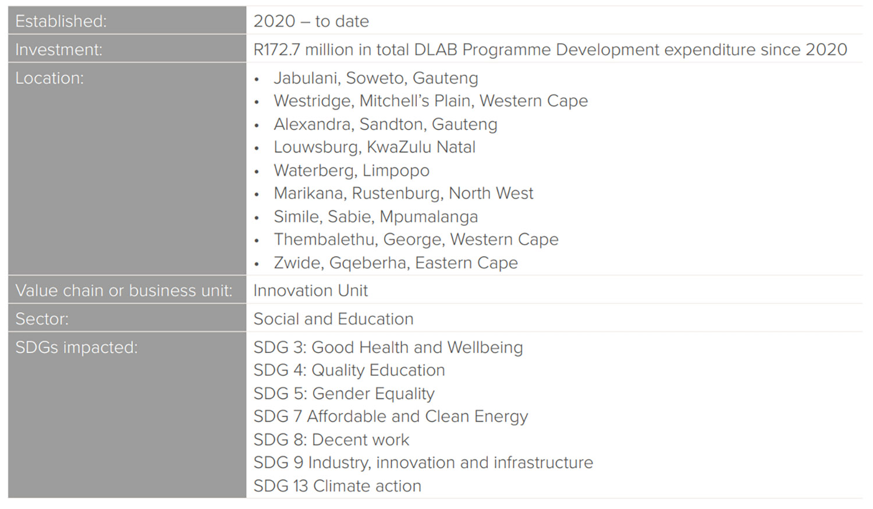Click the Established label cell
Image resolution: width=873 pixels, height=509 pixels.
pyautogui.click(x=127, y=20)
